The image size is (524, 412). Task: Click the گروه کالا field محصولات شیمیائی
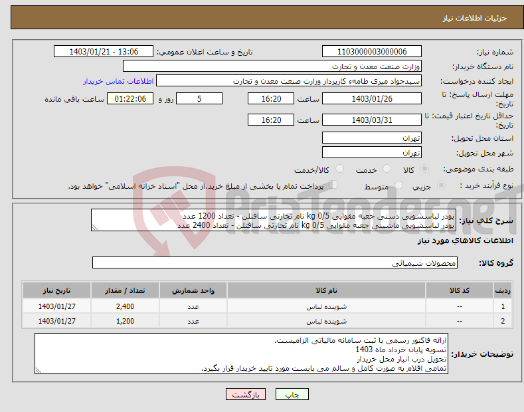pos(275,263)
